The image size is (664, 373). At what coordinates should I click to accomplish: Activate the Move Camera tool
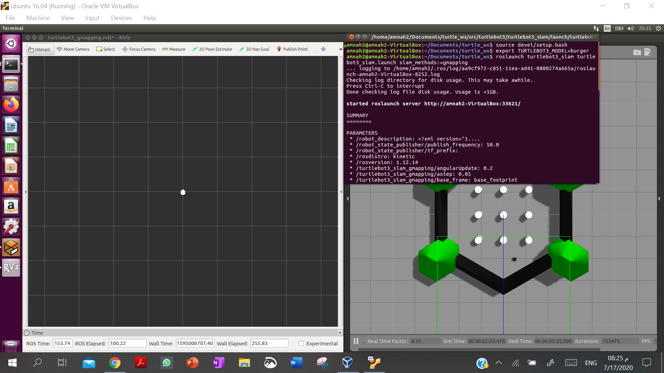pos(73,49)
